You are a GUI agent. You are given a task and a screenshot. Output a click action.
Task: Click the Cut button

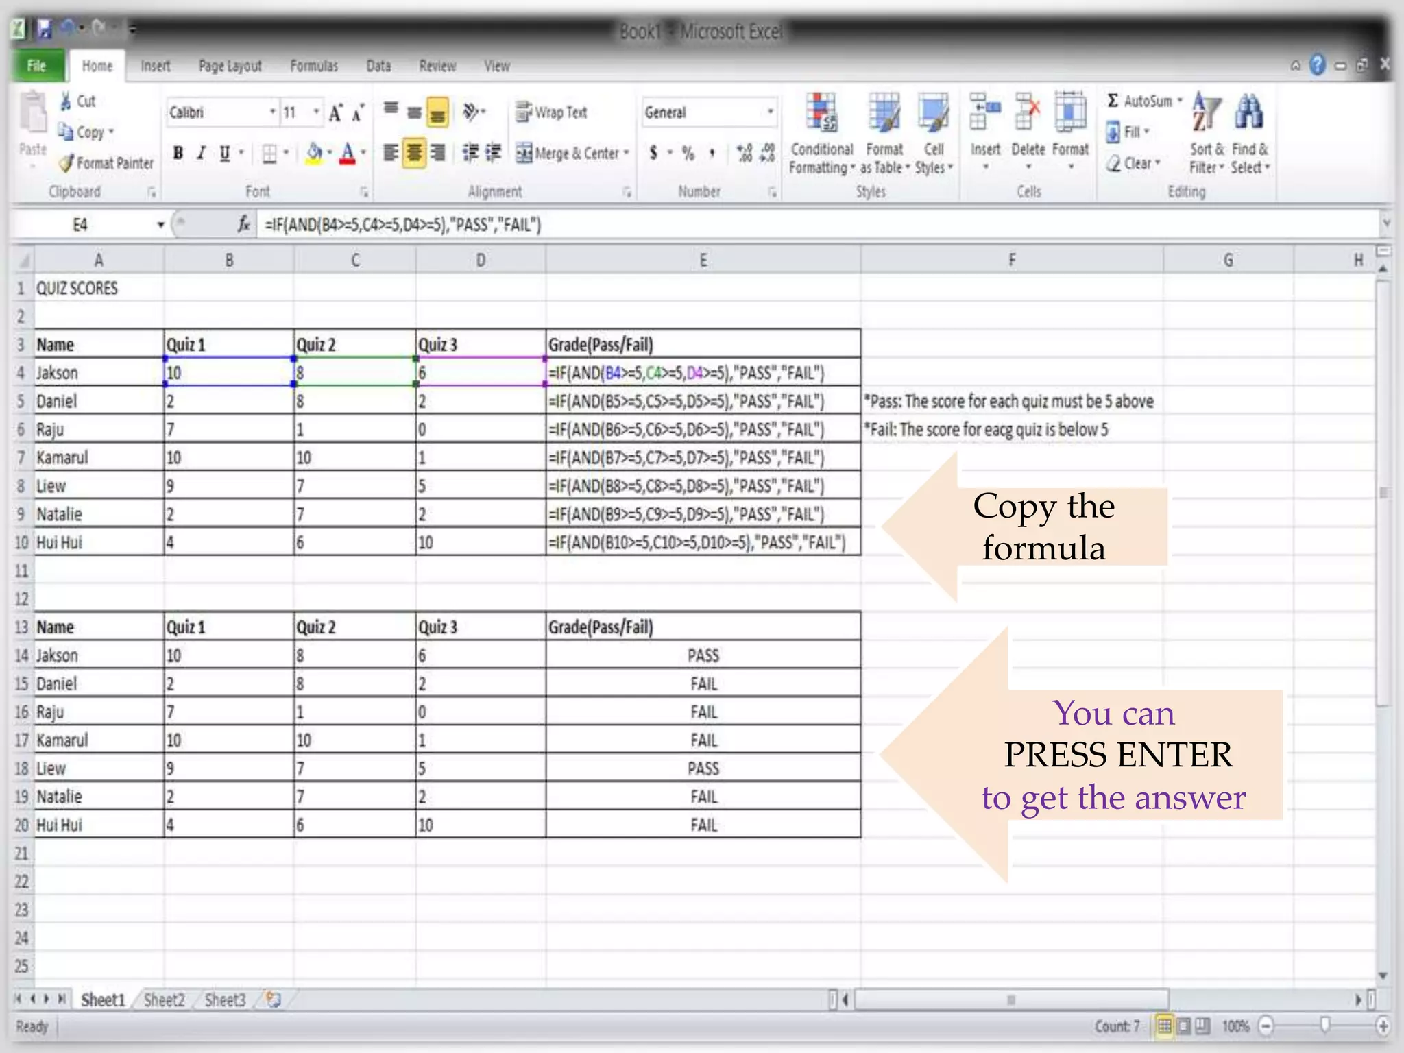point(77,101)
